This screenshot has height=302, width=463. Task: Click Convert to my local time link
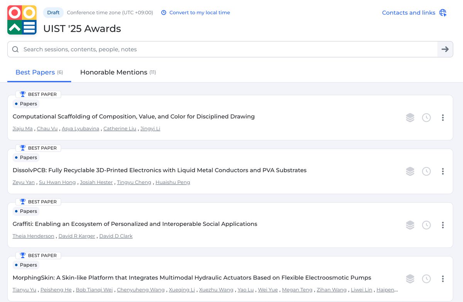[199, 13]
